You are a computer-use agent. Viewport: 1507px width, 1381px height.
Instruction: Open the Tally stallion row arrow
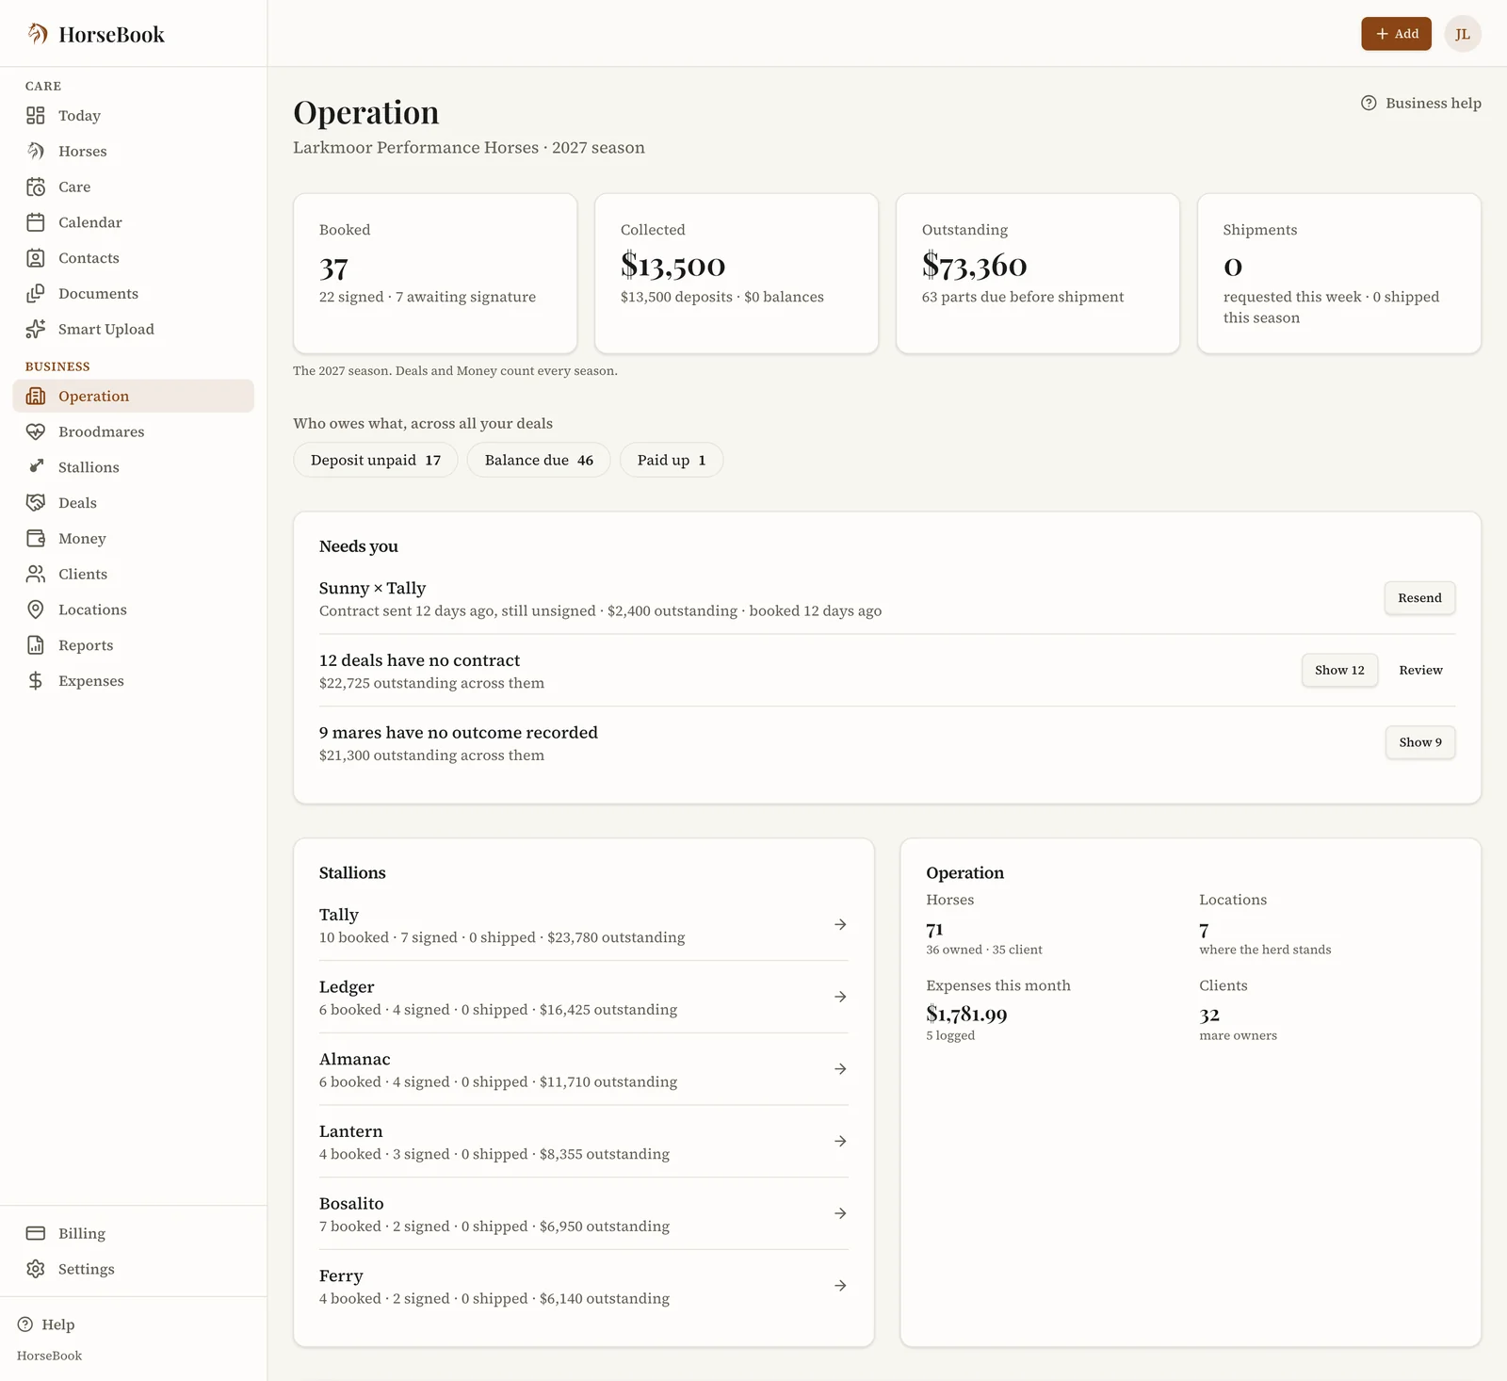[840, 925]
